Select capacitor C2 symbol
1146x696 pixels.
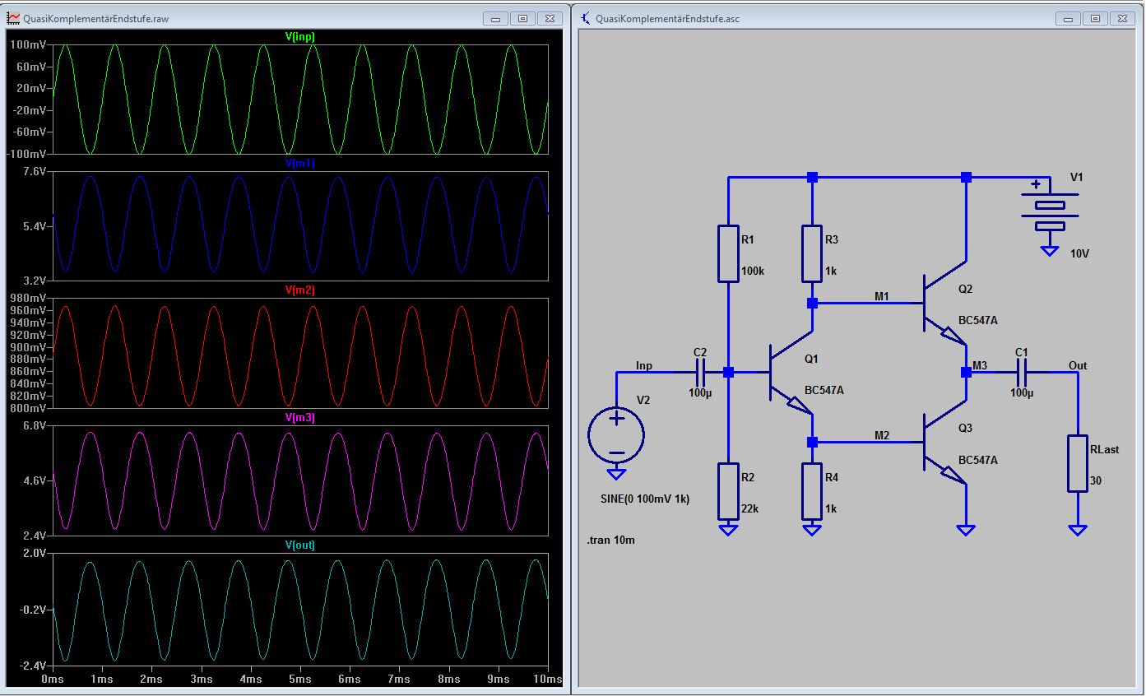pyautogui.click(x=700, y=373)
